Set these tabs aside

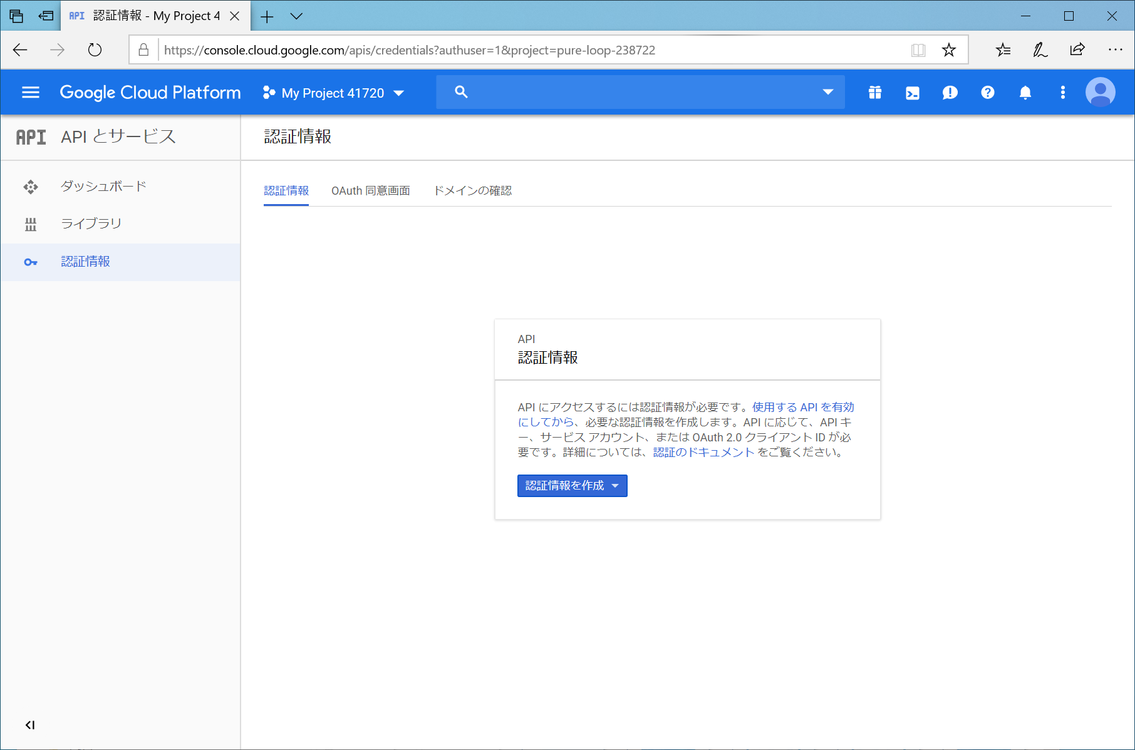46,16
